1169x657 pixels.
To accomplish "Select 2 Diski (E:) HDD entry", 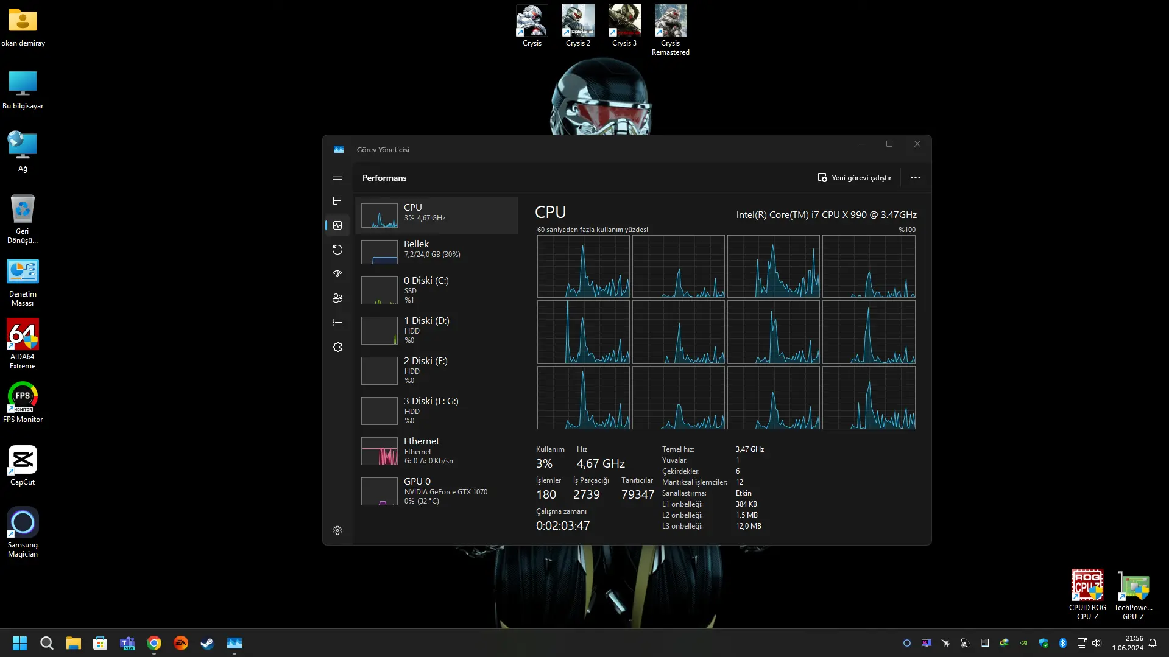I will point(436,370).
